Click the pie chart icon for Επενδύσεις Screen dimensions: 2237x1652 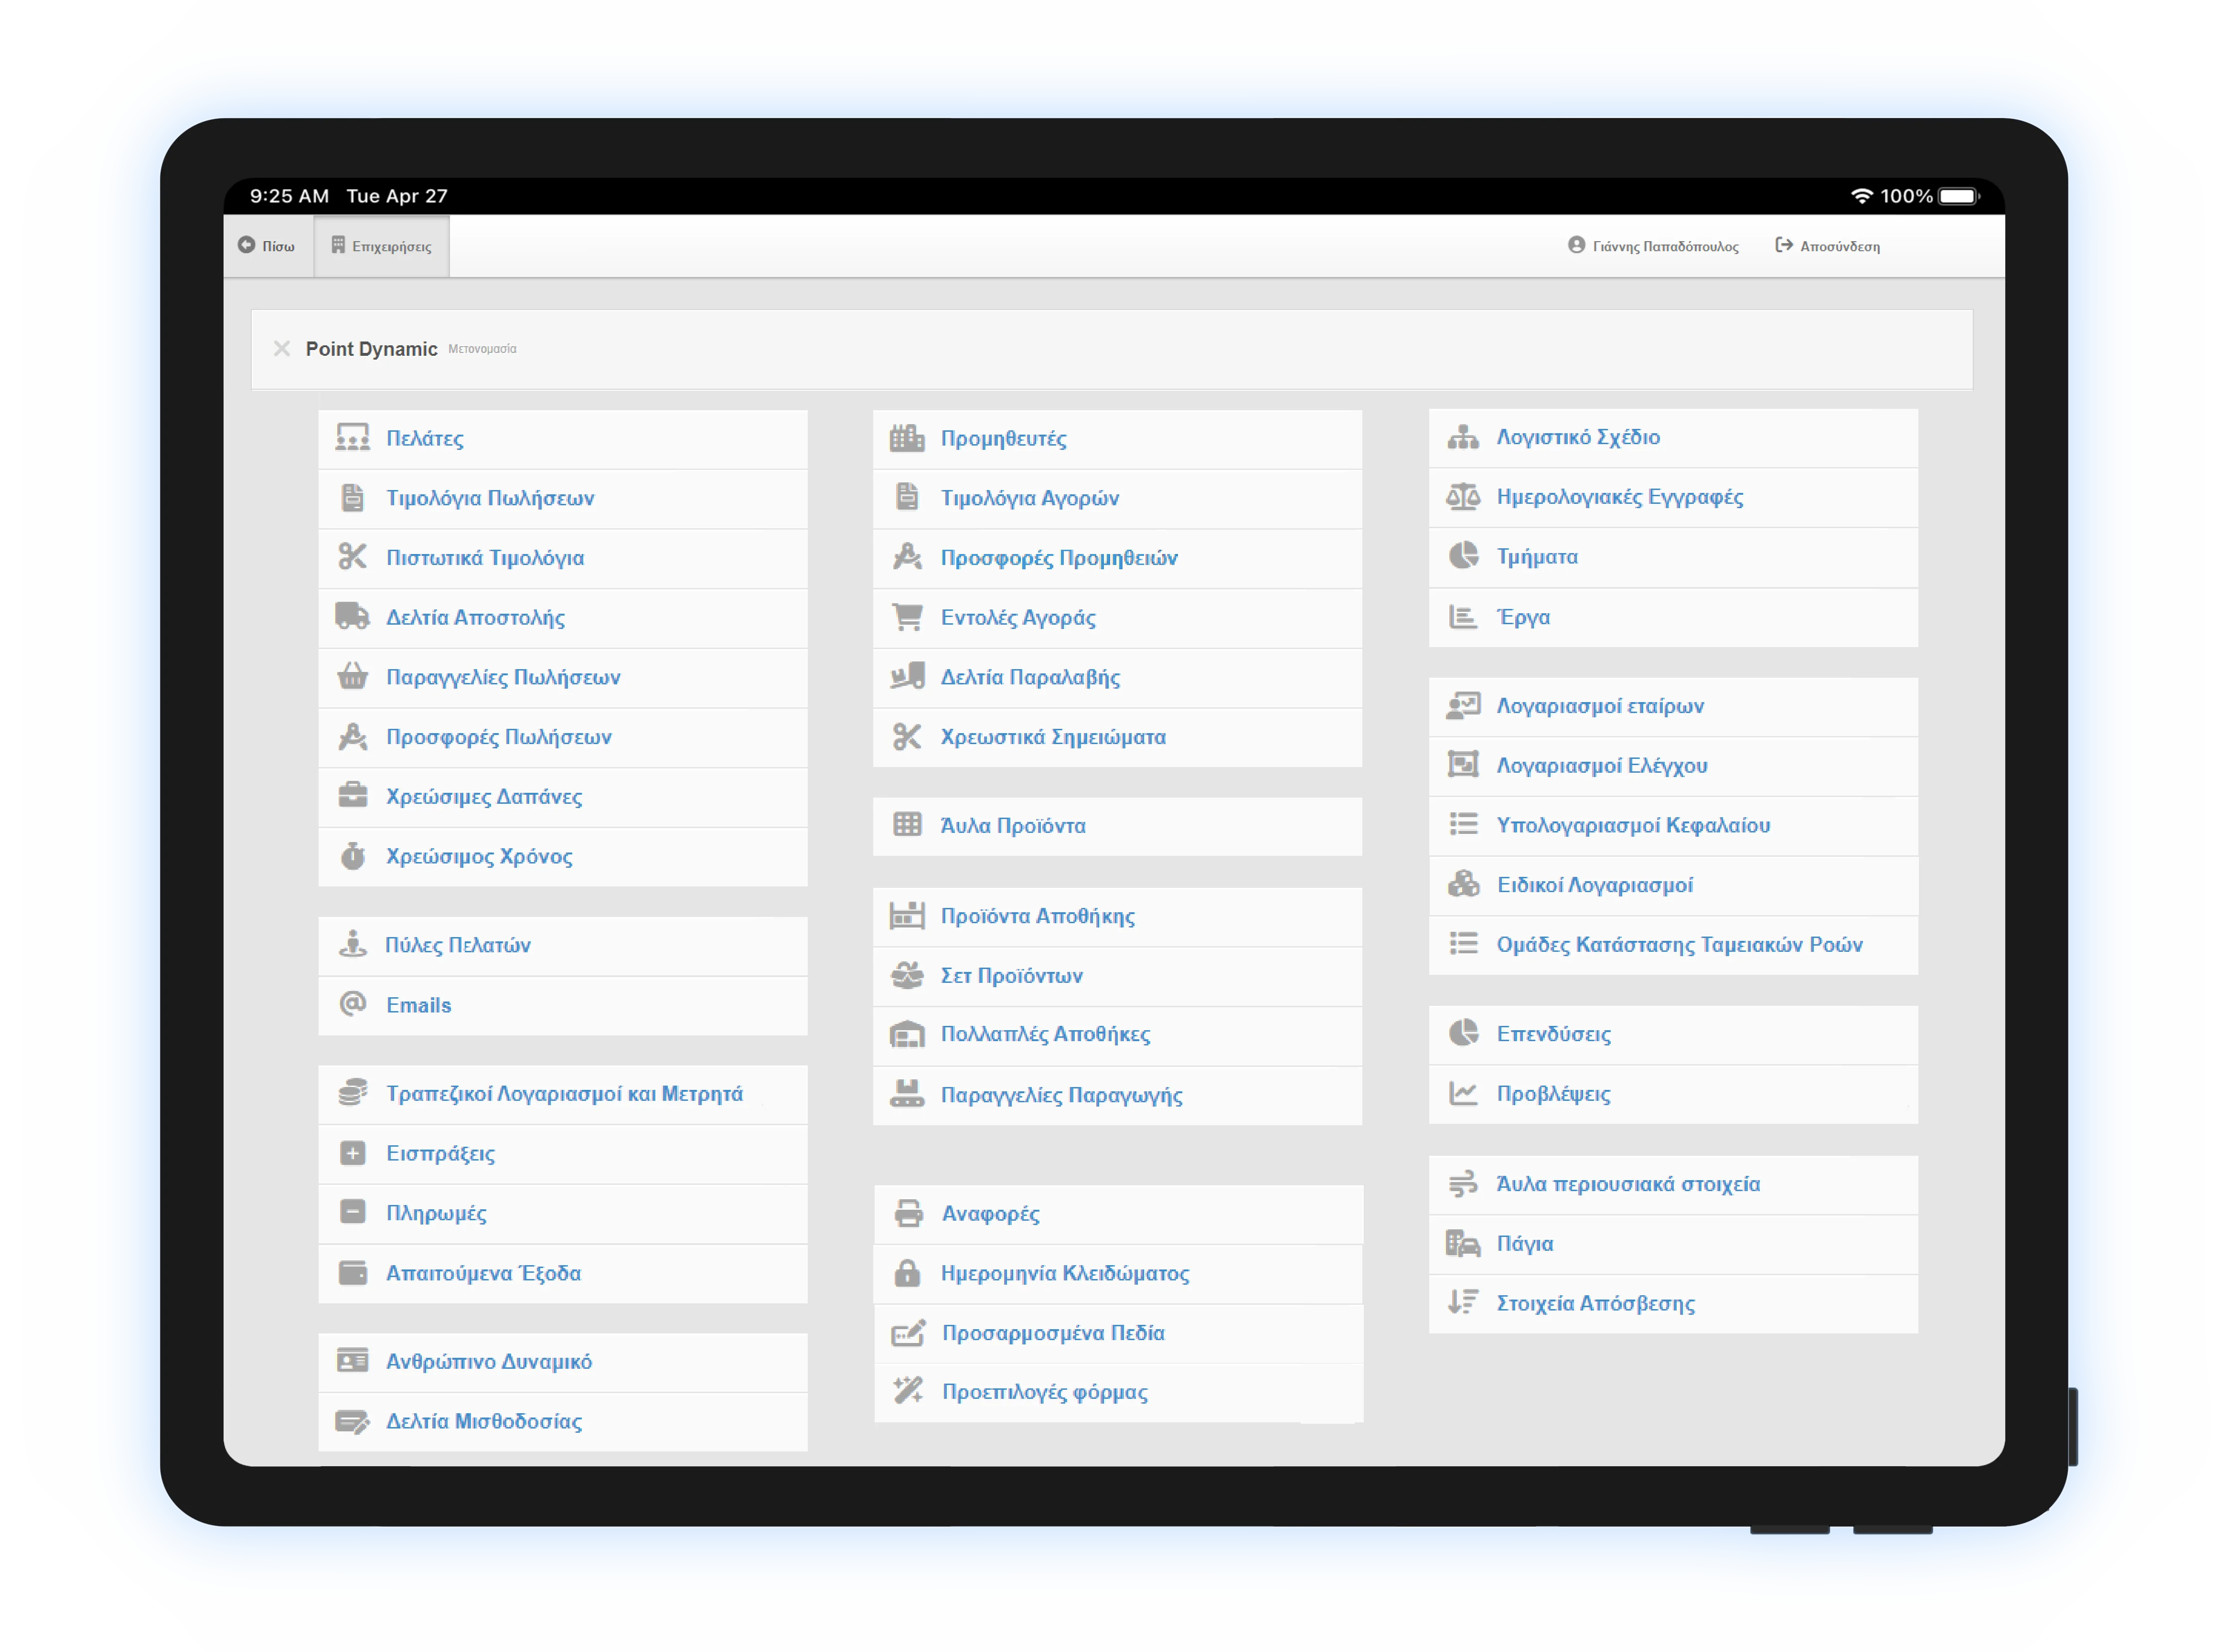pyautogui.click(x=1463, y=1033)
